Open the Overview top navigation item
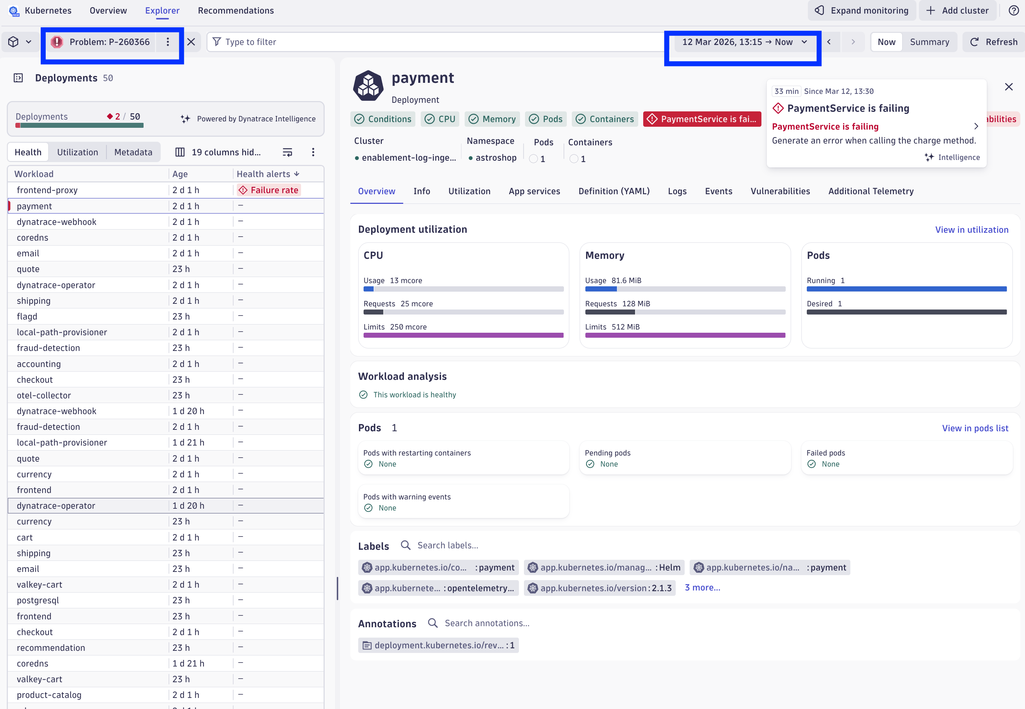The height and width of the screenshot is (709, 1025). click(109, 11)
